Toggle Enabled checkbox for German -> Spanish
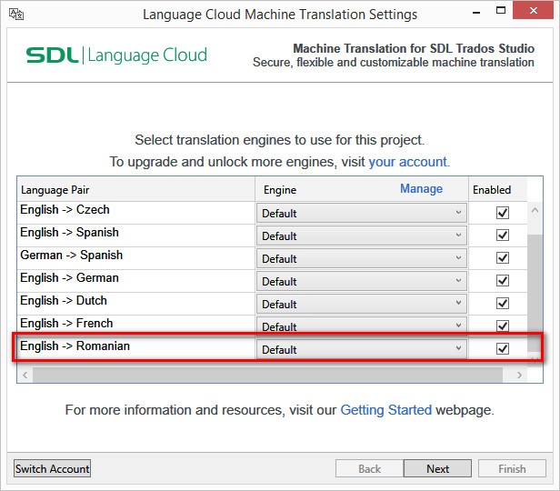The height and width of the screenshot is (491, 560). click(x=502, y=258)
